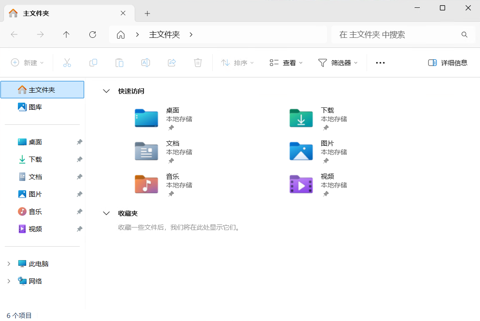Open 图库 from the sidebar
This screenshot has height=321, width=480.
pos(36,107)
